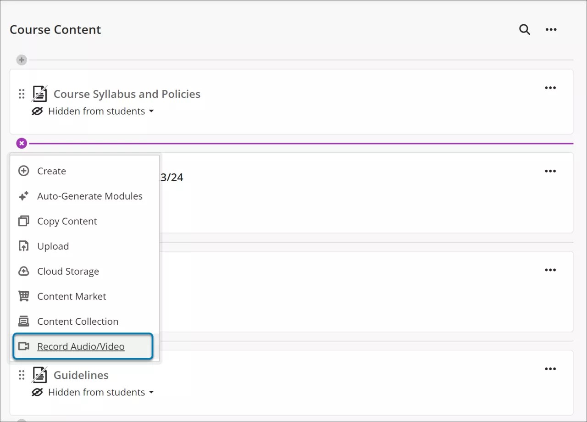Click the document icon next to Guidelines
Screen dimensions: 587x422
39,375
